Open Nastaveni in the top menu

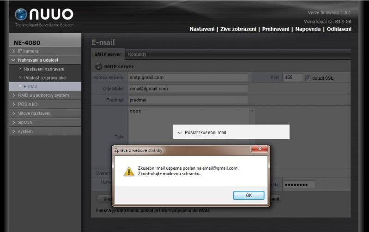pos(202,29)
